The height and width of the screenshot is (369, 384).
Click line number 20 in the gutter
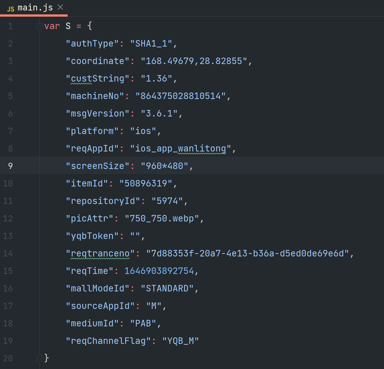coord(8,358)
